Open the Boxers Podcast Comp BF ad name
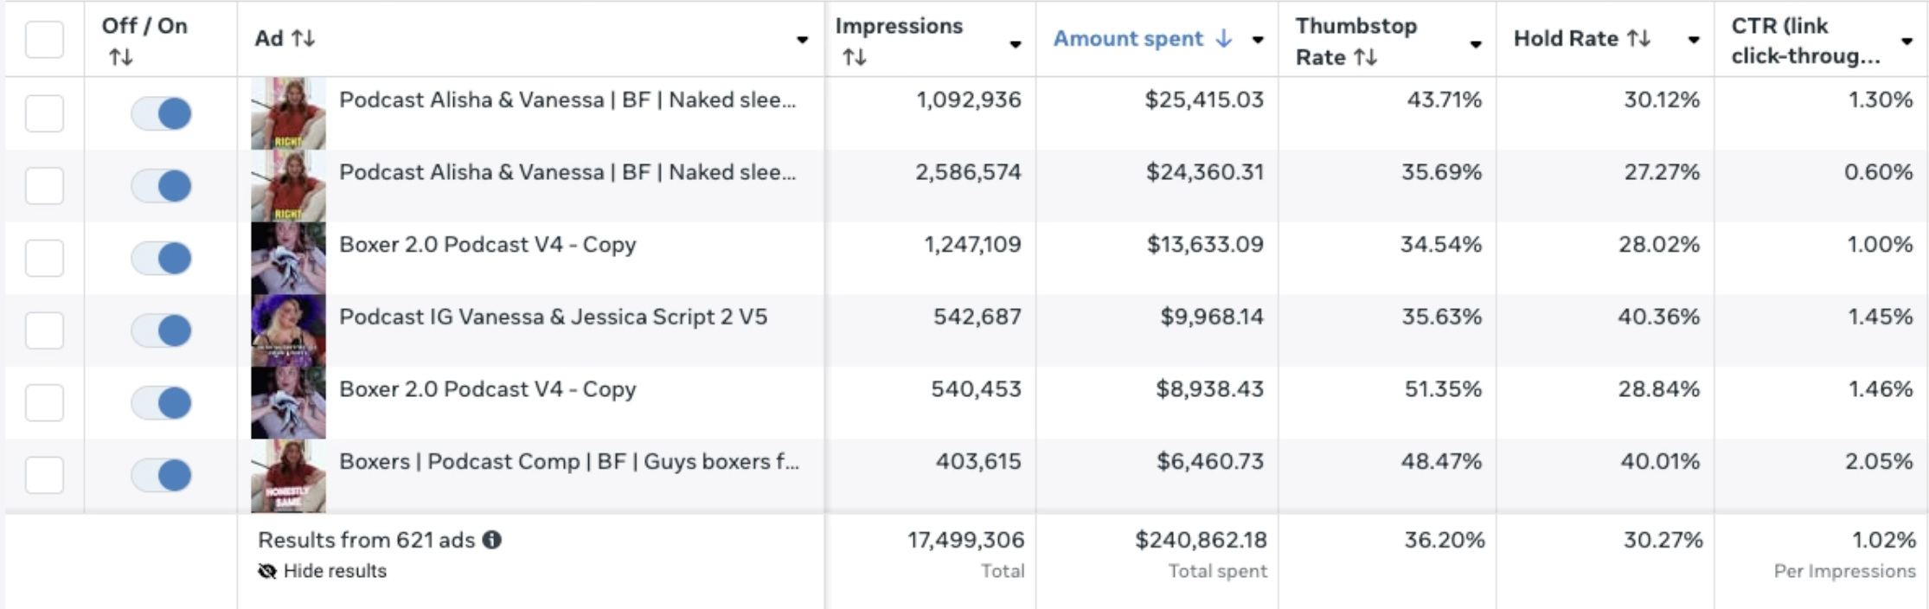 pyautogui.click(x=568, y=461)
